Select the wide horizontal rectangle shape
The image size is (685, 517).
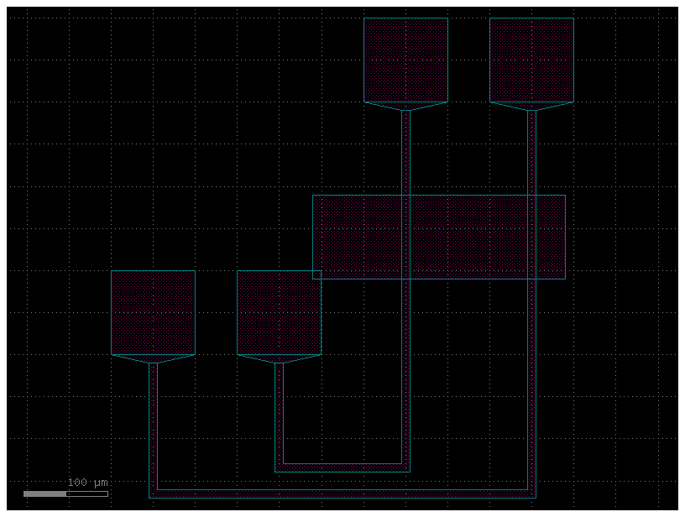coord(439,238)
